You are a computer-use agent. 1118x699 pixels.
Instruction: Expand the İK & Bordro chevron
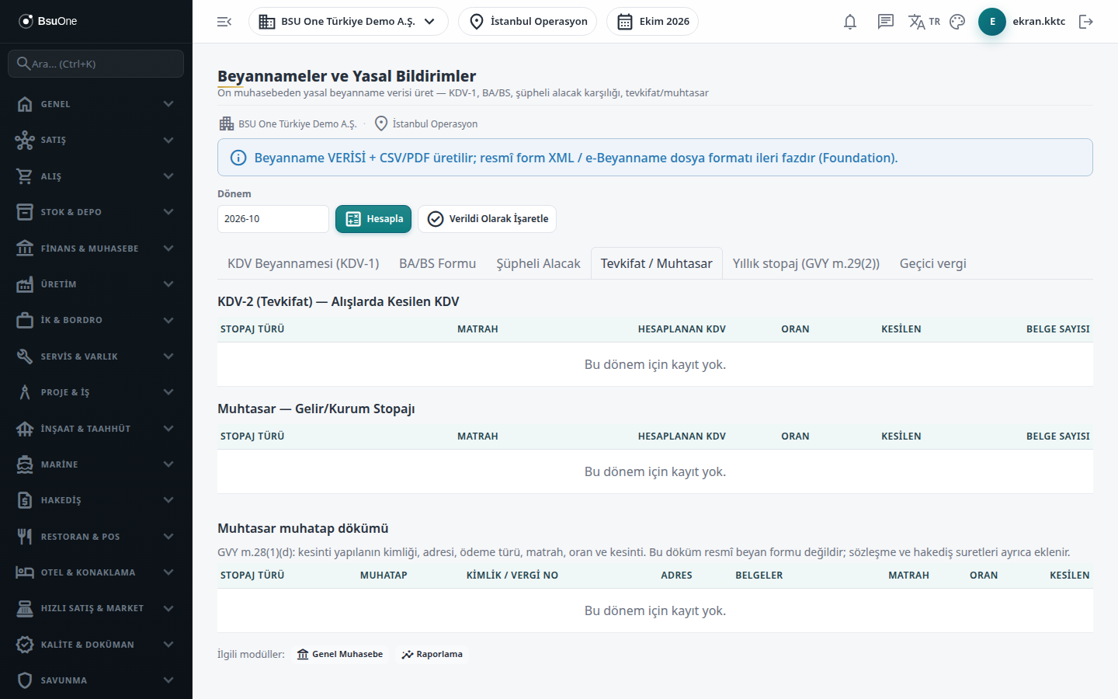tap(168, 320)
